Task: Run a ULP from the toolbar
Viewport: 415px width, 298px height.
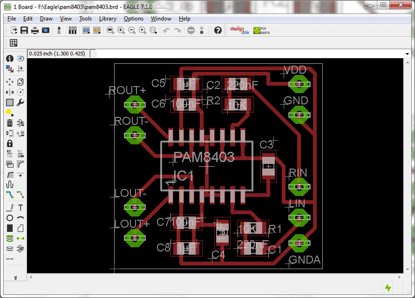Action: [x=96, y=30]
